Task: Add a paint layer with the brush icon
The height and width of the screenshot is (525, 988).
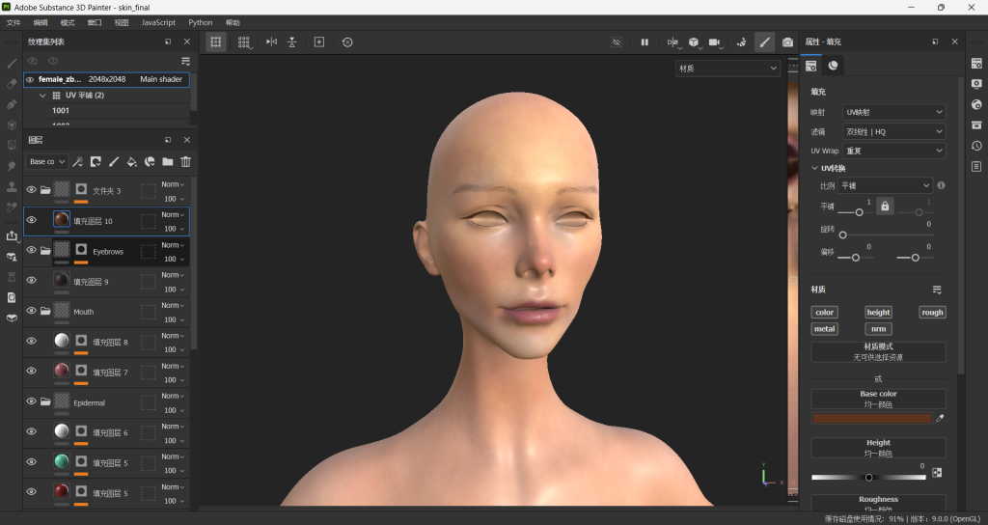Action: point(114,162)
